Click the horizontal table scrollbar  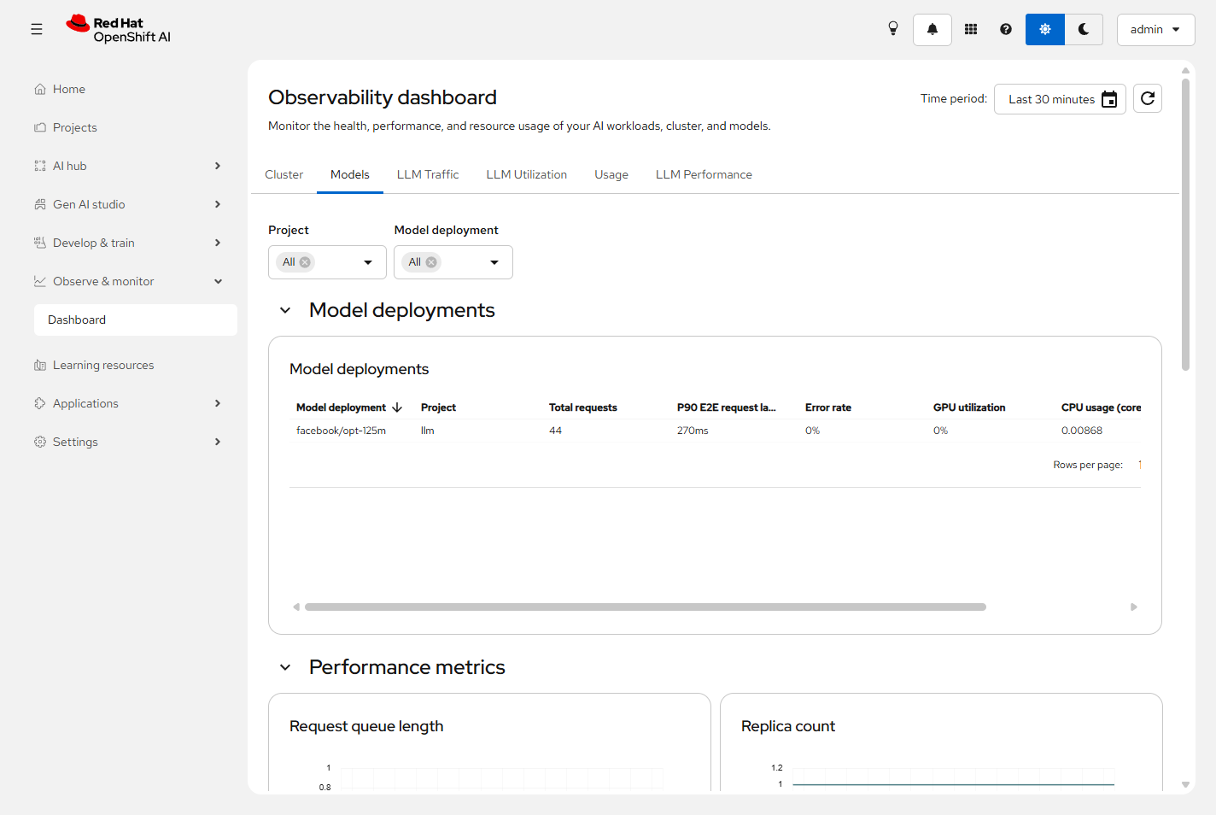[x=646, y=607]
